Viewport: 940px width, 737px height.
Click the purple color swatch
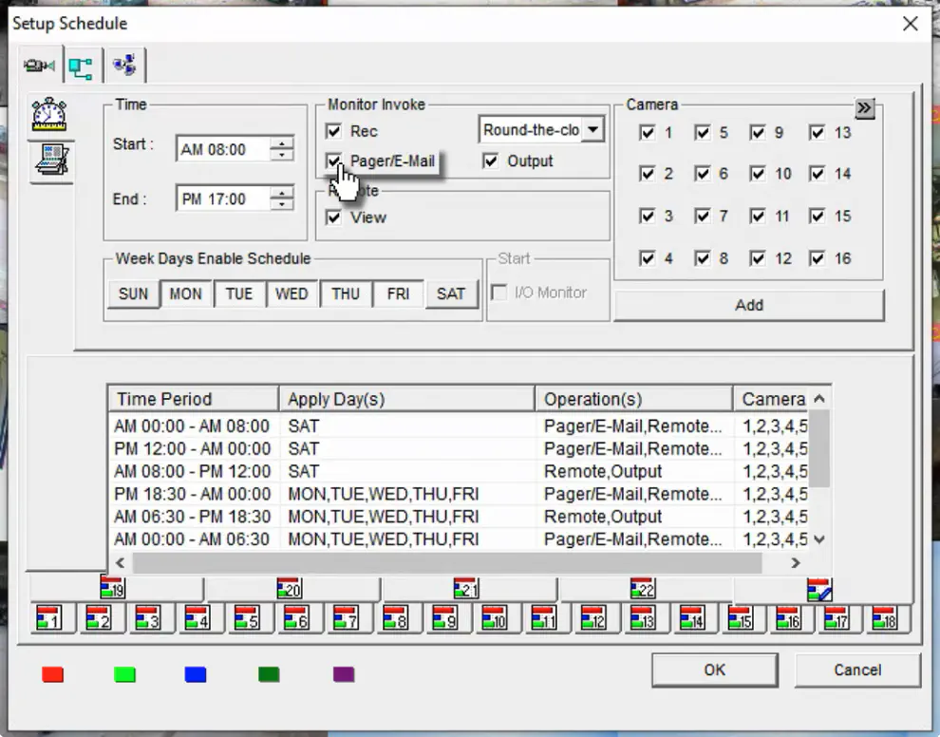point(344,674)
